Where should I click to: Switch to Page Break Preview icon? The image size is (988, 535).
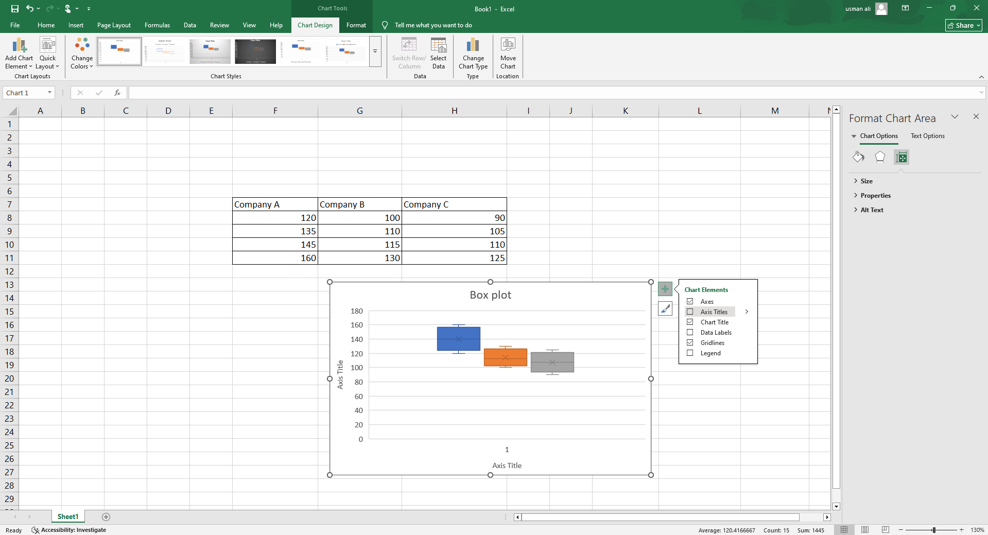pos(886,530)
